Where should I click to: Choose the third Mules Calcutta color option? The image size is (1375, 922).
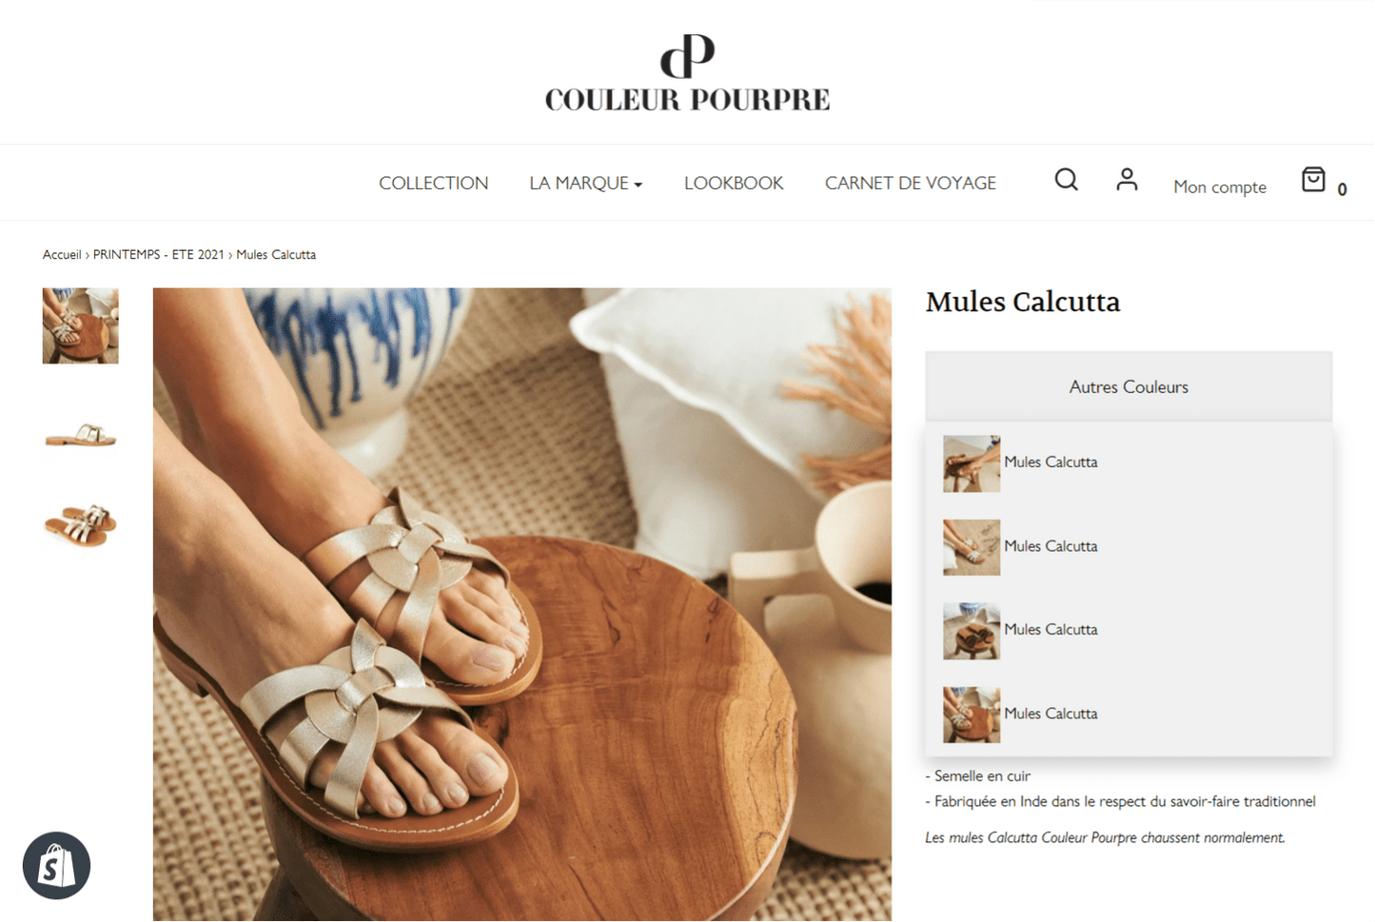point(1020,631)
